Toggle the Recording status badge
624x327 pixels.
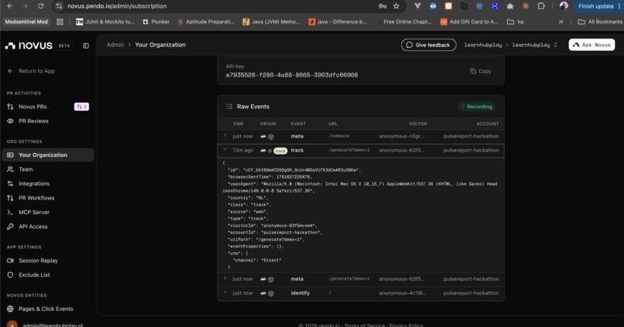(x=476, y=107)
